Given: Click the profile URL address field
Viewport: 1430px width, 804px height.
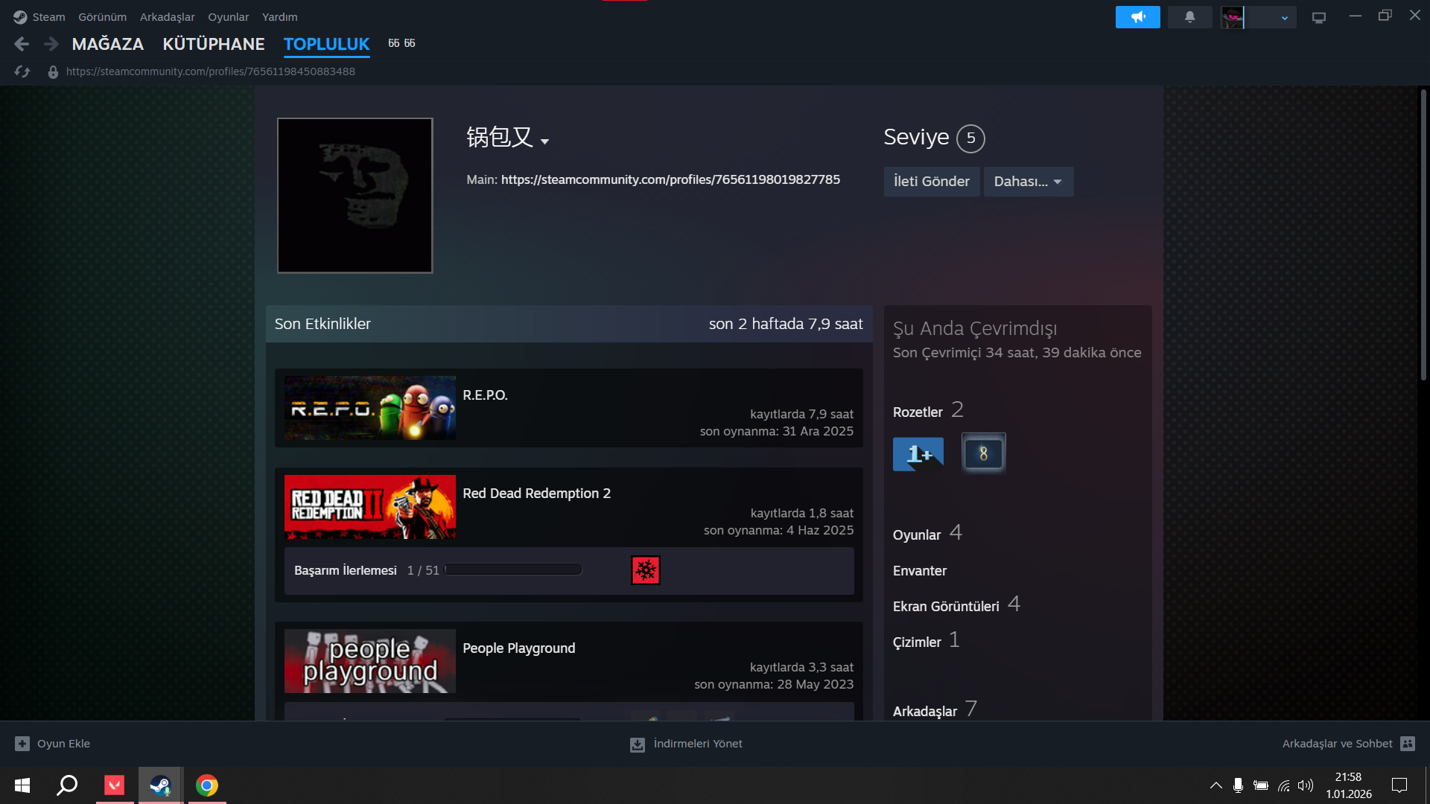Looking at the screenshot, I should pyautogui.click(x=211, y=71).
